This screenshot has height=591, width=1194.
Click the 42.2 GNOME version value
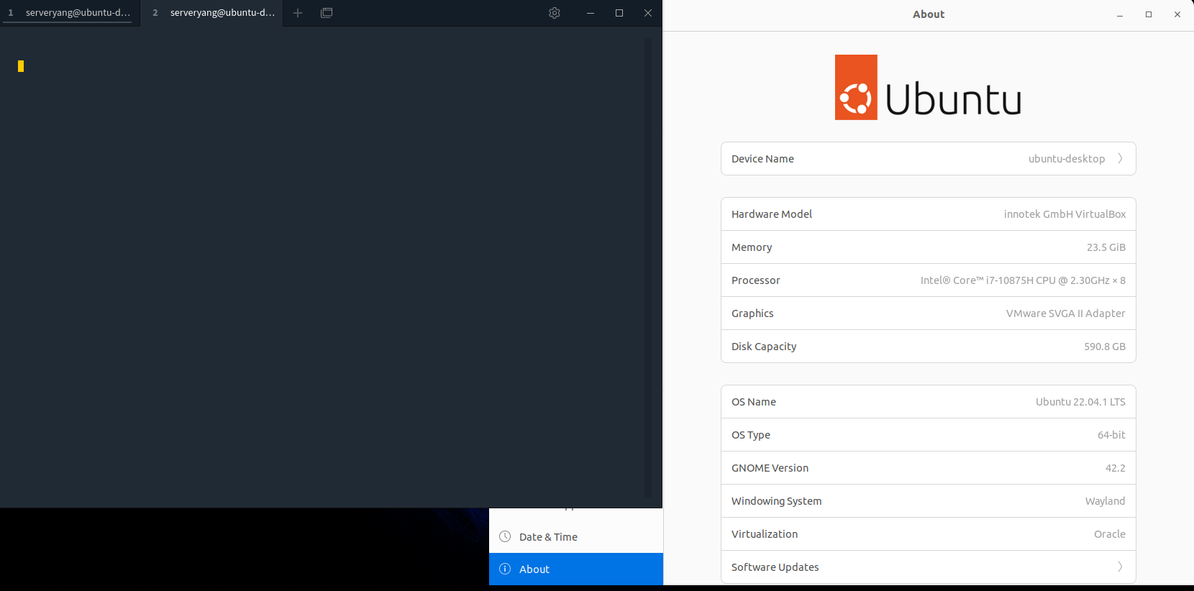pos(1116,468)
